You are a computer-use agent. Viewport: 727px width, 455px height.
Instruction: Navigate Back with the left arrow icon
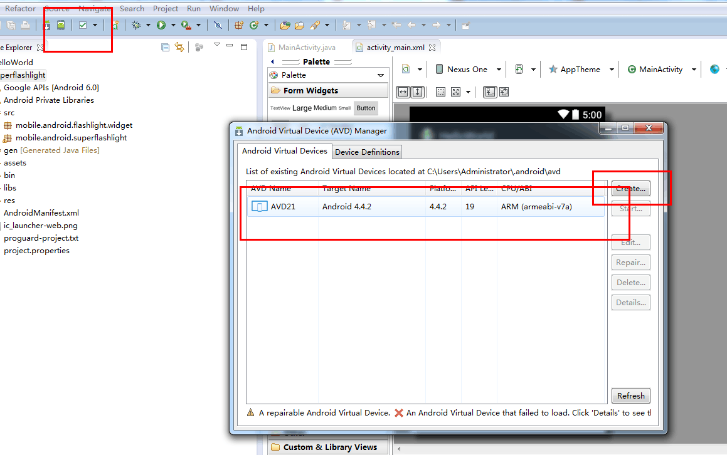coord(411,25)
